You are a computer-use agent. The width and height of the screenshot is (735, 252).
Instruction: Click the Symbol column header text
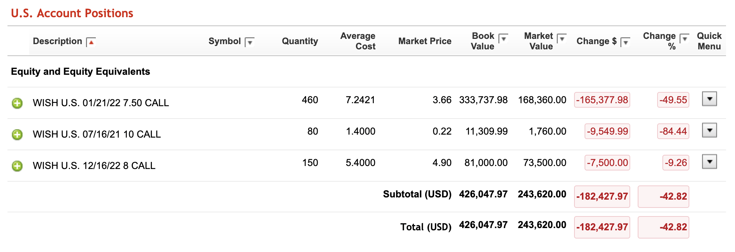pyautogui.click(x=225, y=41)
